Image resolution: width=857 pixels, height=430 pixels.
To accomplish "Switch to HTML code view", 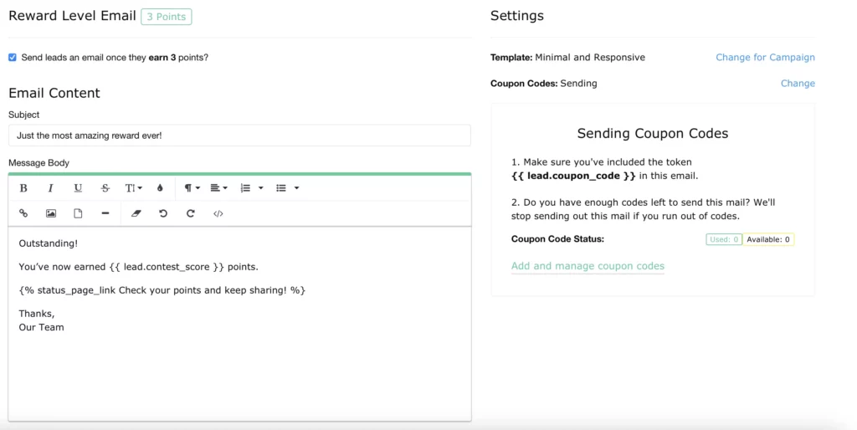I will 218,213.
